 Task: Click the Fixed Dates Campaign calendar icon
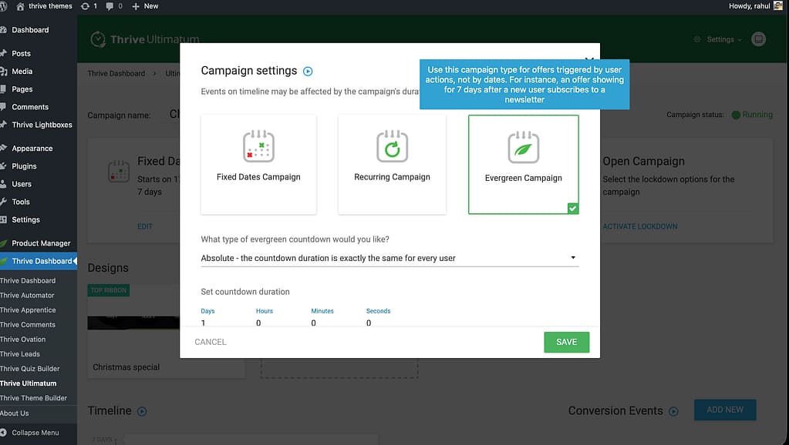coord(258,146)
